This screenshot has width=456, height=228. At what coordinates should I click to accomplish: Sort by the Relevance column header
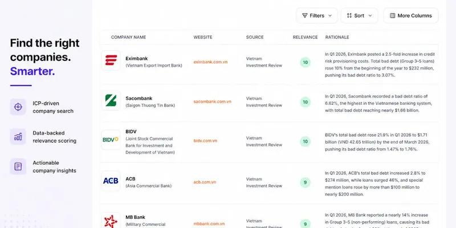(x=305, y=37)
